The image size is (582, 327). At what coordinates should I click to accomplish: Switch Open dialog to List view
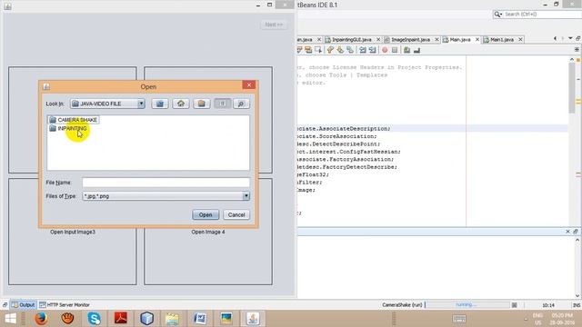click(222, 104)
